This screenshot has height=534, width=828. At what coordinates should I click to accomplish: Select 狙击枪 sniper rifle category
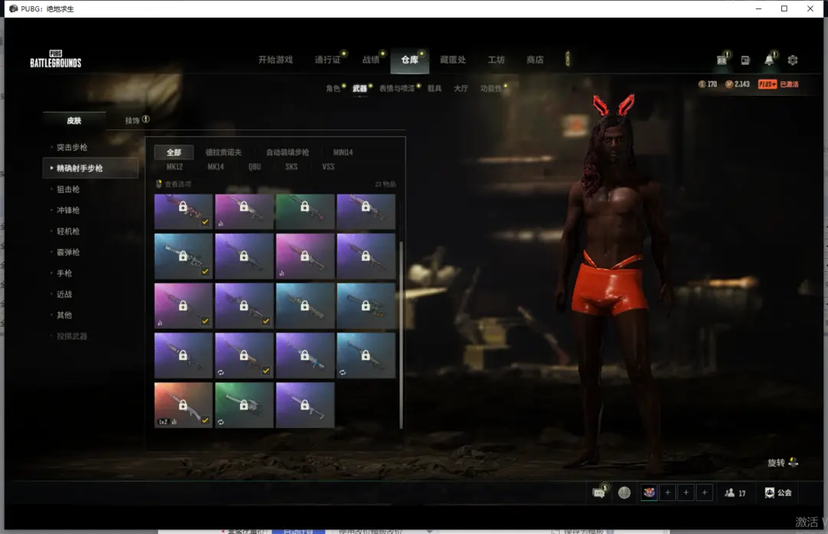[x=68, y=189]
